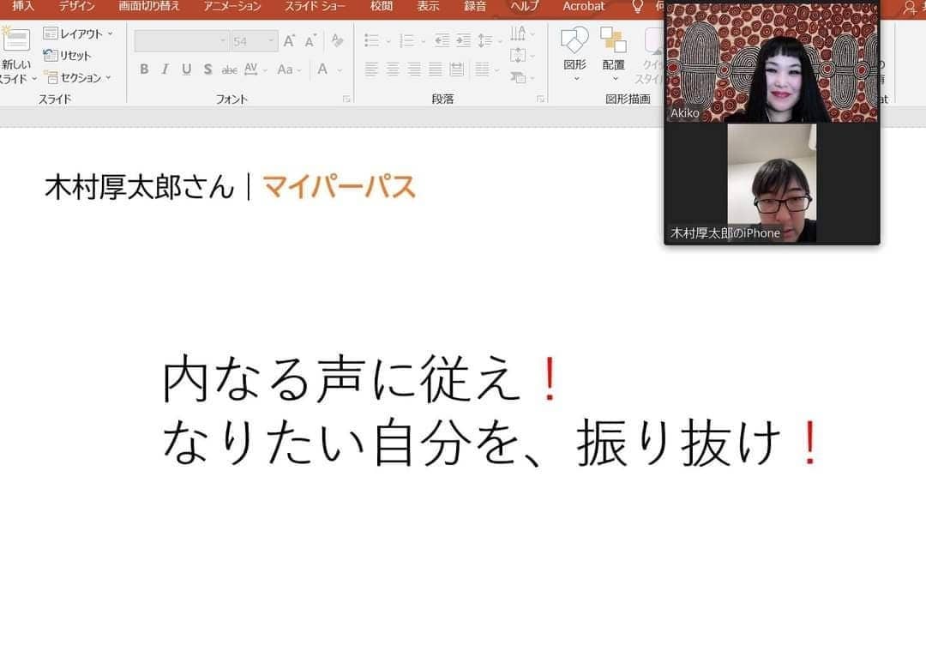Click the text shadow S icon
This screenshot has width=926, height=652.
[x=207, y=69]
